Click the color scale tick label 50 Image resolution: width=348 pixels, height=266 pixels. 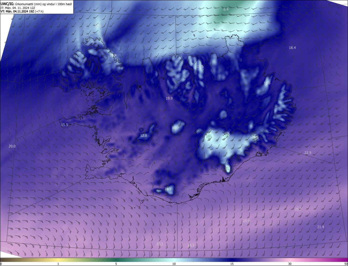coord(346,264)
